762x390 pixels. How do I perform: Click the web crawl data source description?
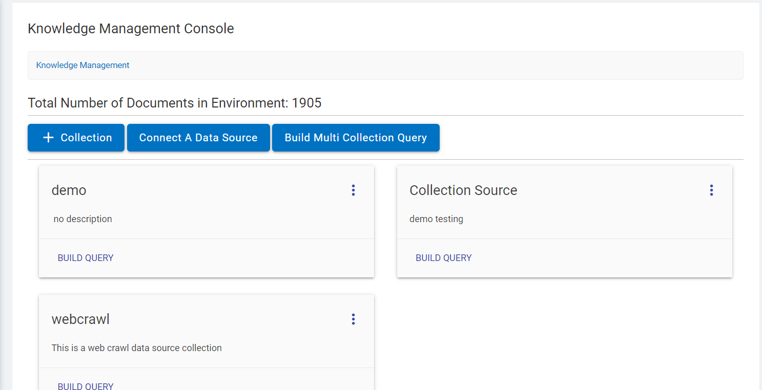point(137,348)
